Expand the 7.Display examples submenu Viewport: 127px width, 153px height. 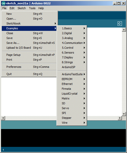coord(72,57)
